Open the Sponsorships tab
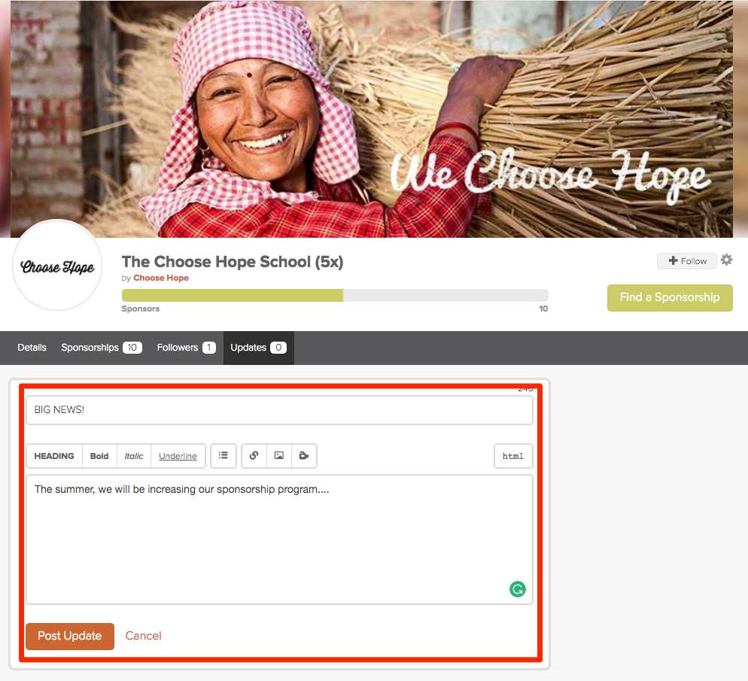Viewport: 748px width, 681px height. coord(102,348)
